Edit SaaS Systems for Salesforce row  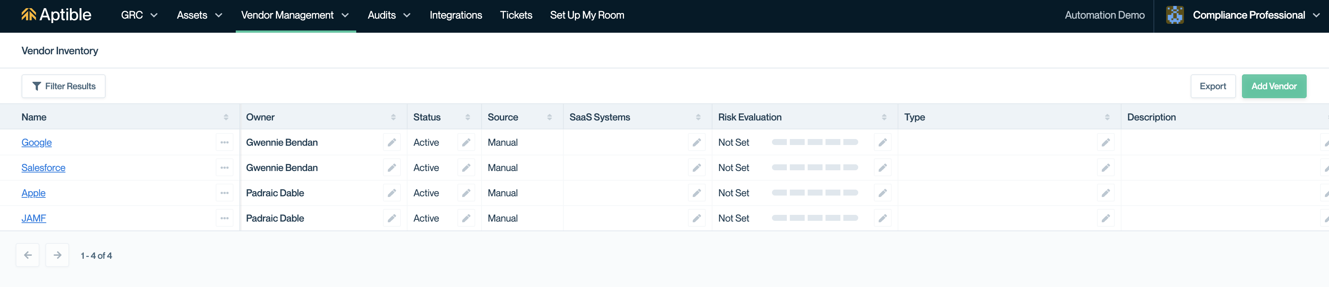697,168
